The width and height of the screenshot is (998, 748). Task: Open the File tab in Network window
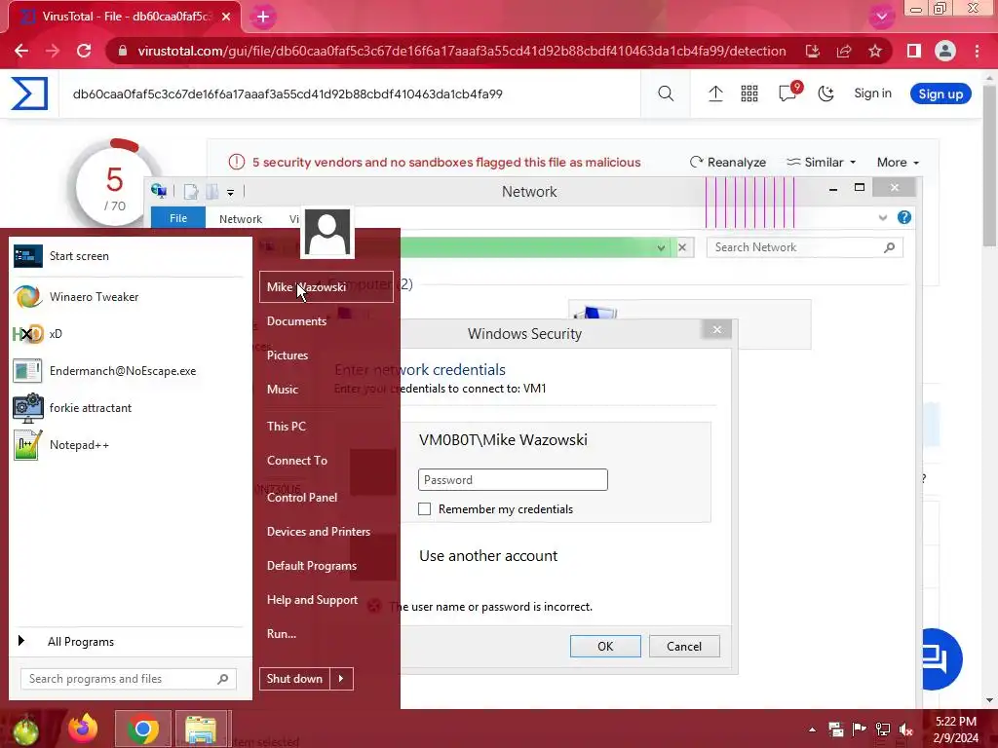(x=178, y=218)
